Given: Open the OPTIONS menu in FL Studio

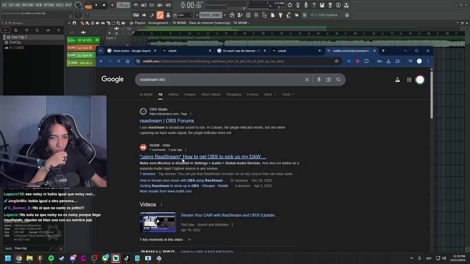Looking at the screenshot, I should pyautogui.click(x=49, y=5).
